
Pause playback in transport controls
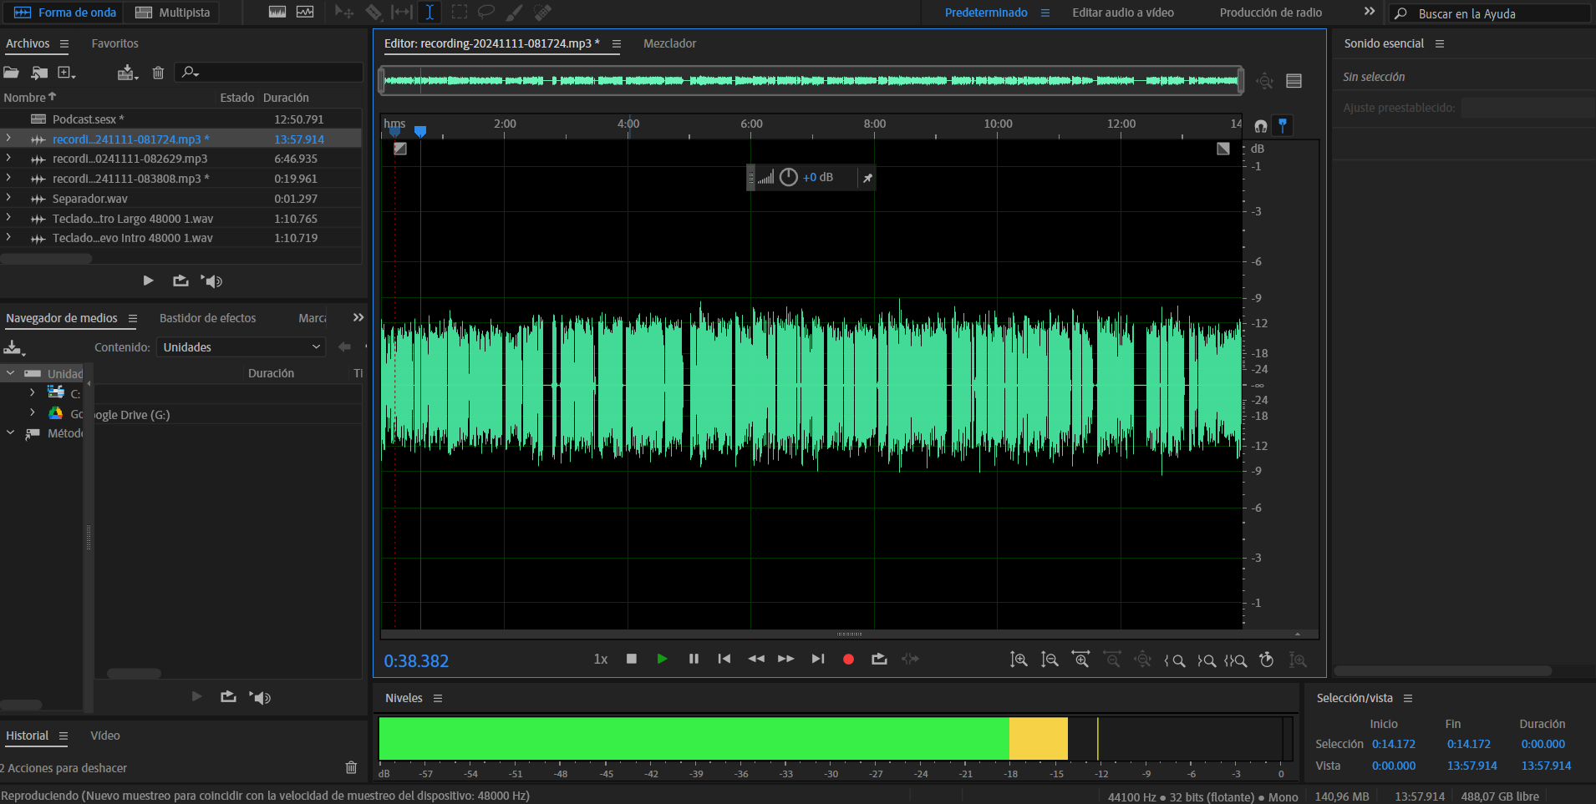[x=694, y=659]
